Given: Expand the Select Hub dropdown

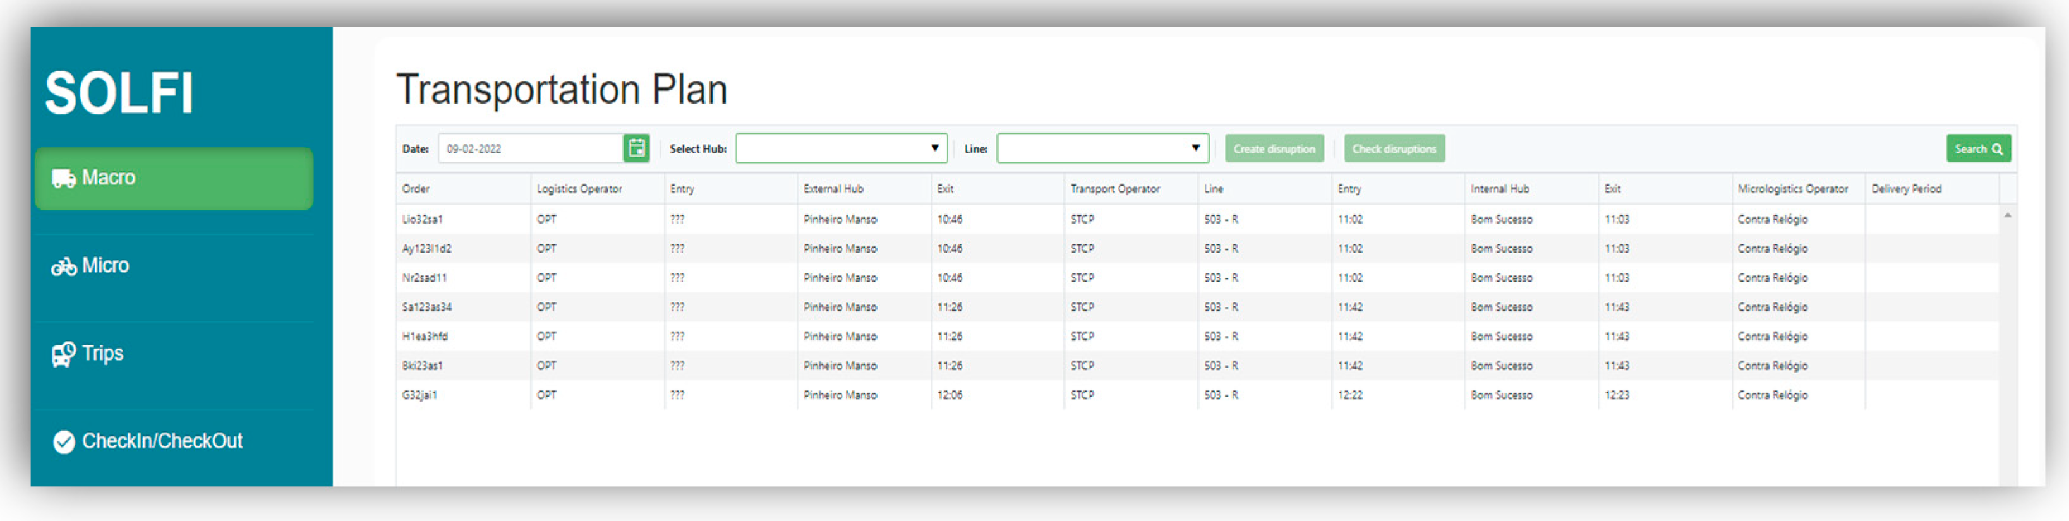Looking at the screenshot, I should [x=841, y=148].
